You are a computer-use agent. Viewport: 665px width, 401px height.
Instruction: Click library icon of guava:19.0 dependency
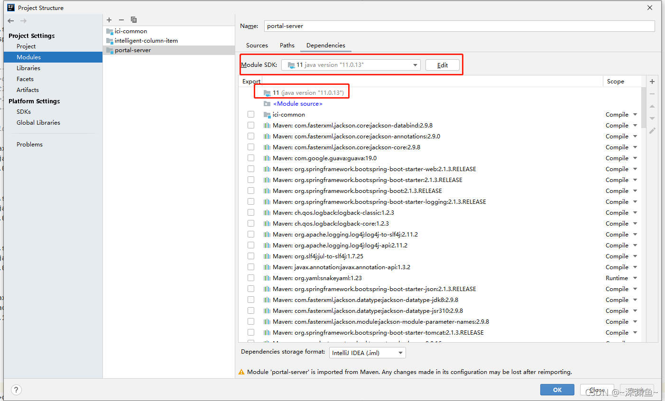pyautogui.click(x=267, y=158)
